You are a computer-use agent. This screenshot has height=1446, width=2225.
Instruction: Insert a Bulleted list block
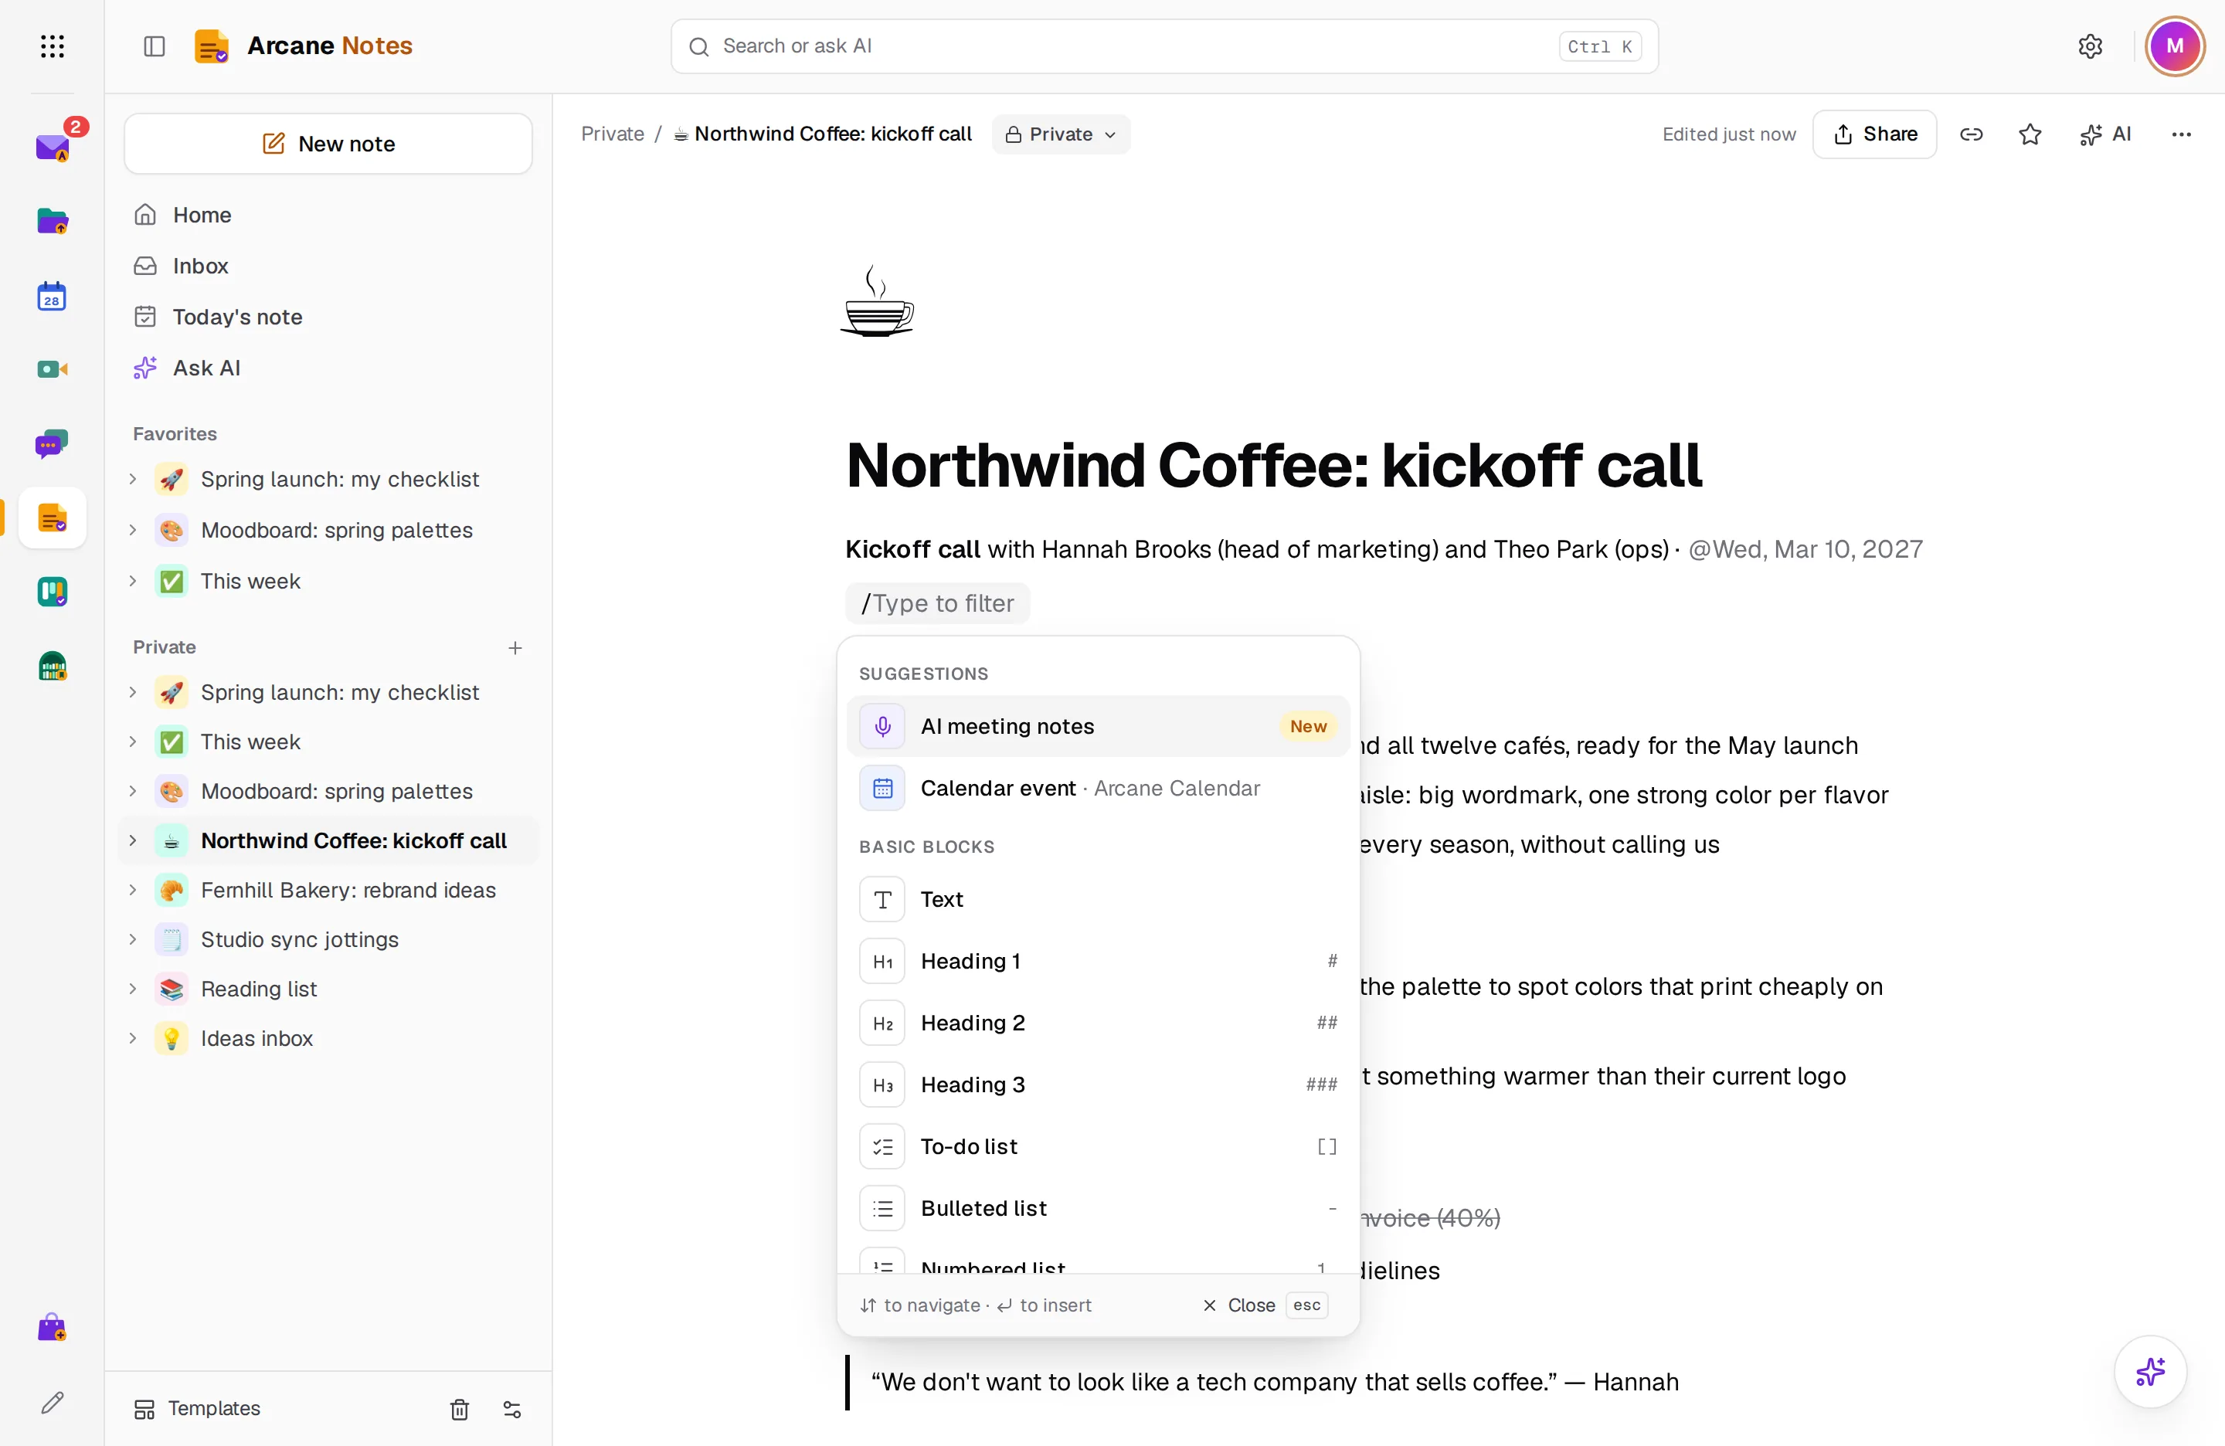coord(1098,1207)
